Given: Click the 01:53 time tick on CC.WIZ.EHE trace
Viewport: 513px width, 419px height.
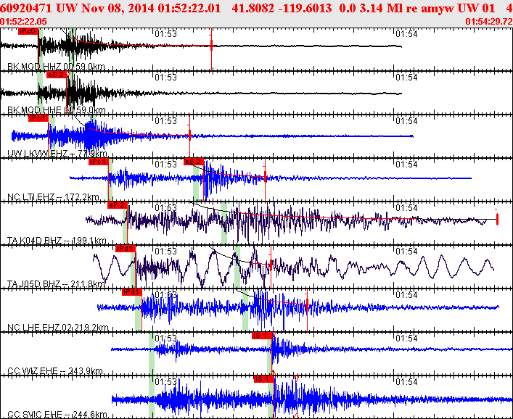Looking at the screenshot, I should click(166, 339).
